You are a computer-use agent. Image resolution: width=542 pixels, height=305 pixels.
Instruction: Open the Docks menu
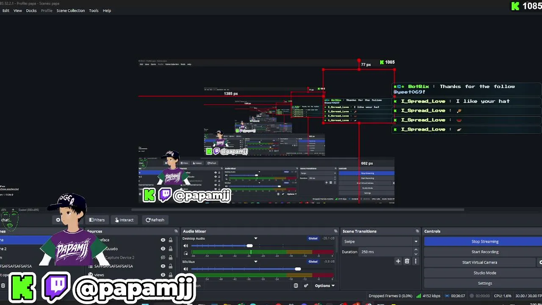[31, 11]
